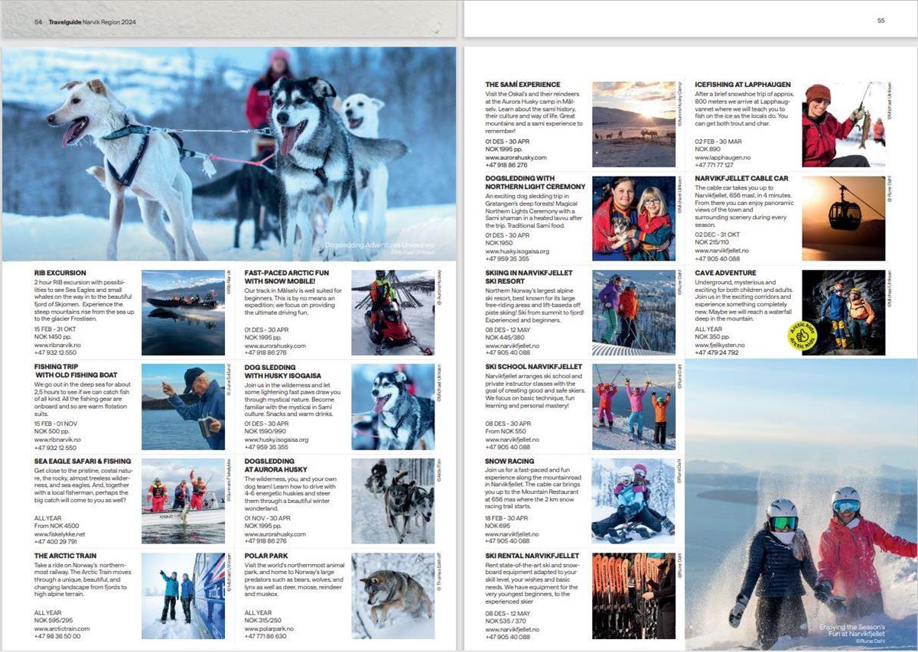This screenshot has width=918, height=652.
Task: Select phone number +47 479 24 792
Action: (x=717, y=353)
